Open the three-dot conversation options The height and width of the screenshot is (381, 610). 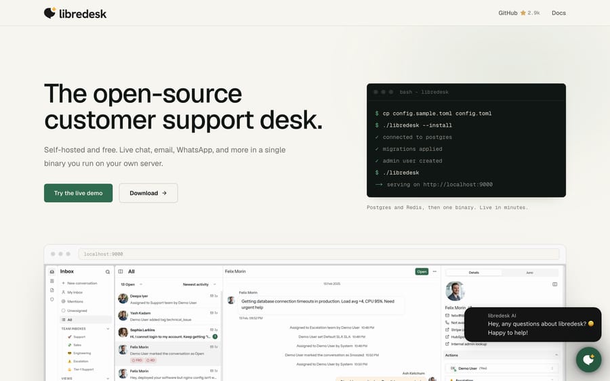pos(434,271)
